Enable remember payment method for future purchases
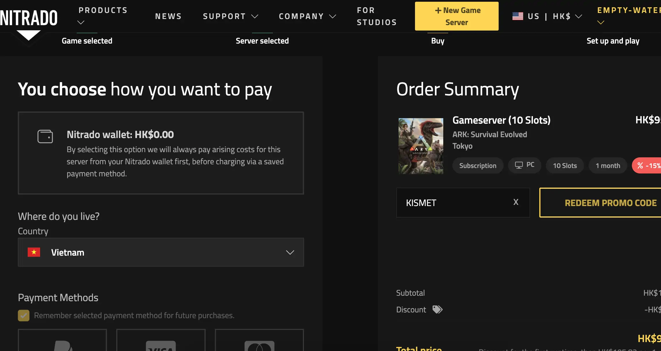 [x=23, y=315]
